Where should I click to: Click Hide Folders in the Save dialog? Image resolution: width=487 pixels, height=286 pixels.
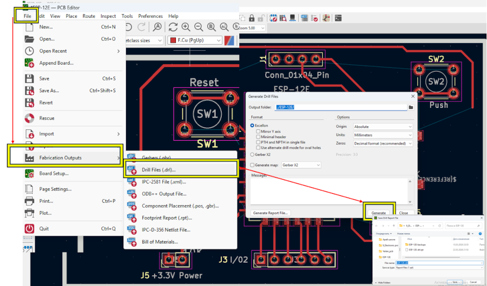coord(383,283)
